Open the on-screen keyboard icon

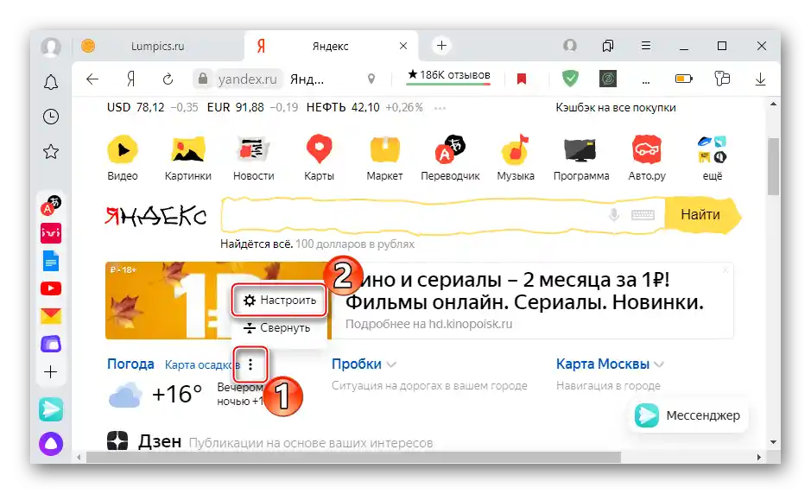(x=643, y=215)
